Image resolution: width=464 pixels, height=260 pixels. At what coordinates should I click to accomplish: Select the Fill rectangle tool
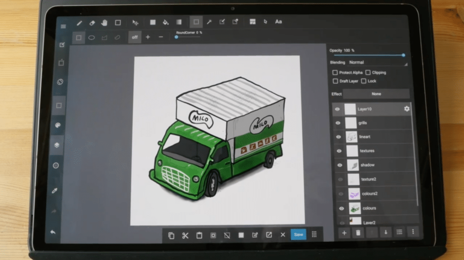click(x=153, y=22)
